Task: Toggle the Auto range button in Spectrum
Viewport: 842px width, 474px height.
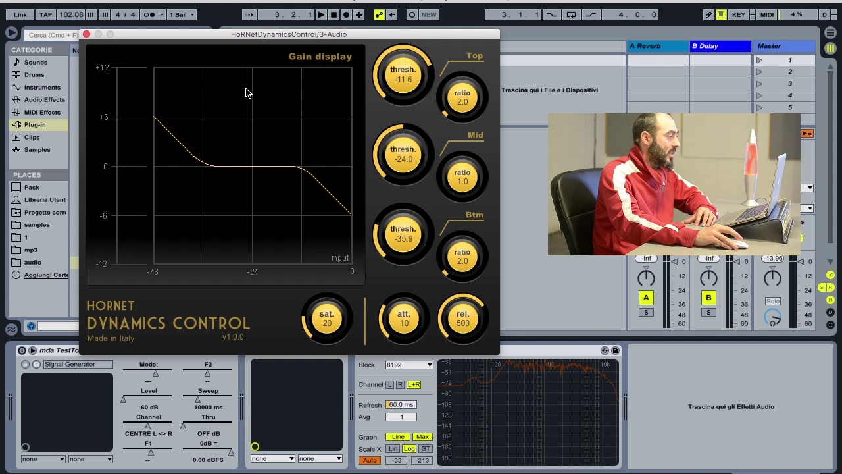Action: coord(370,460)
